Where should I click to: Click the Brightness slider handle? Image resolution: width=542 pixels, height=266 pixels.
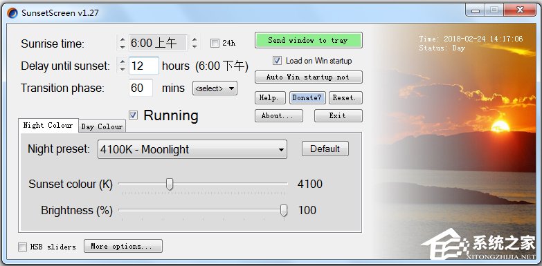[x=284, y=211]
